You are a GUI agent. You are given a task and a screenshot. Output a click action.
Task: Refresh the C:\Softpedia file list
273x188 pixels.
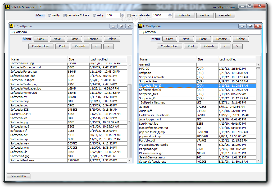80,46
